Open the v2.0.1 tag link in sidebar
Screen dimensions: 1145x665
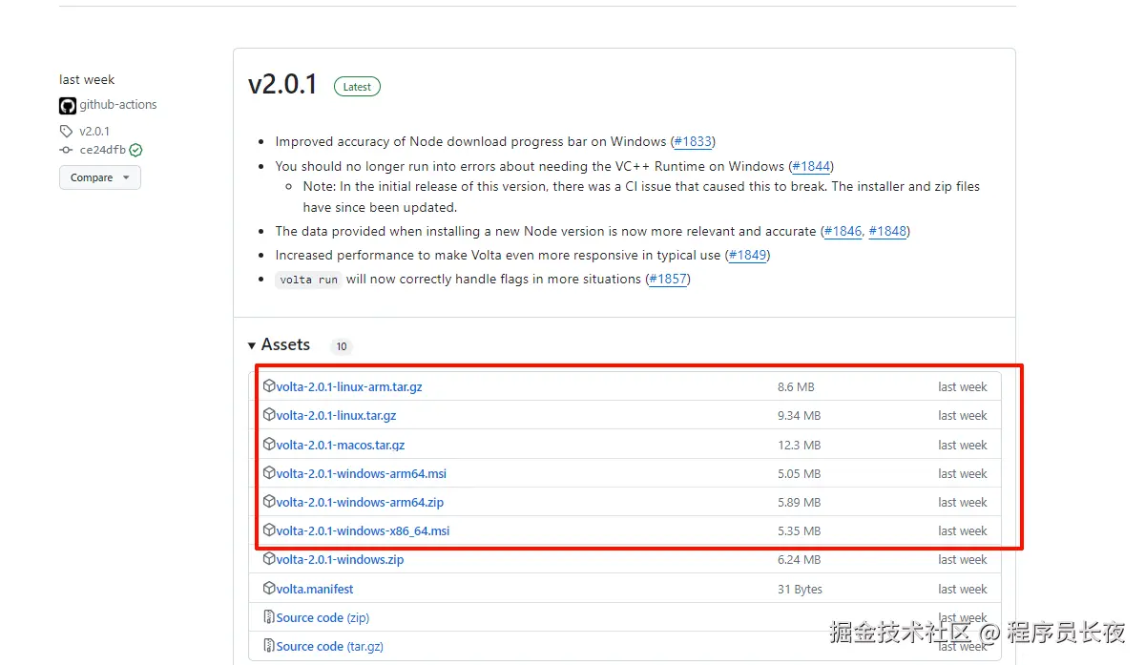click(x=94, y=132)
